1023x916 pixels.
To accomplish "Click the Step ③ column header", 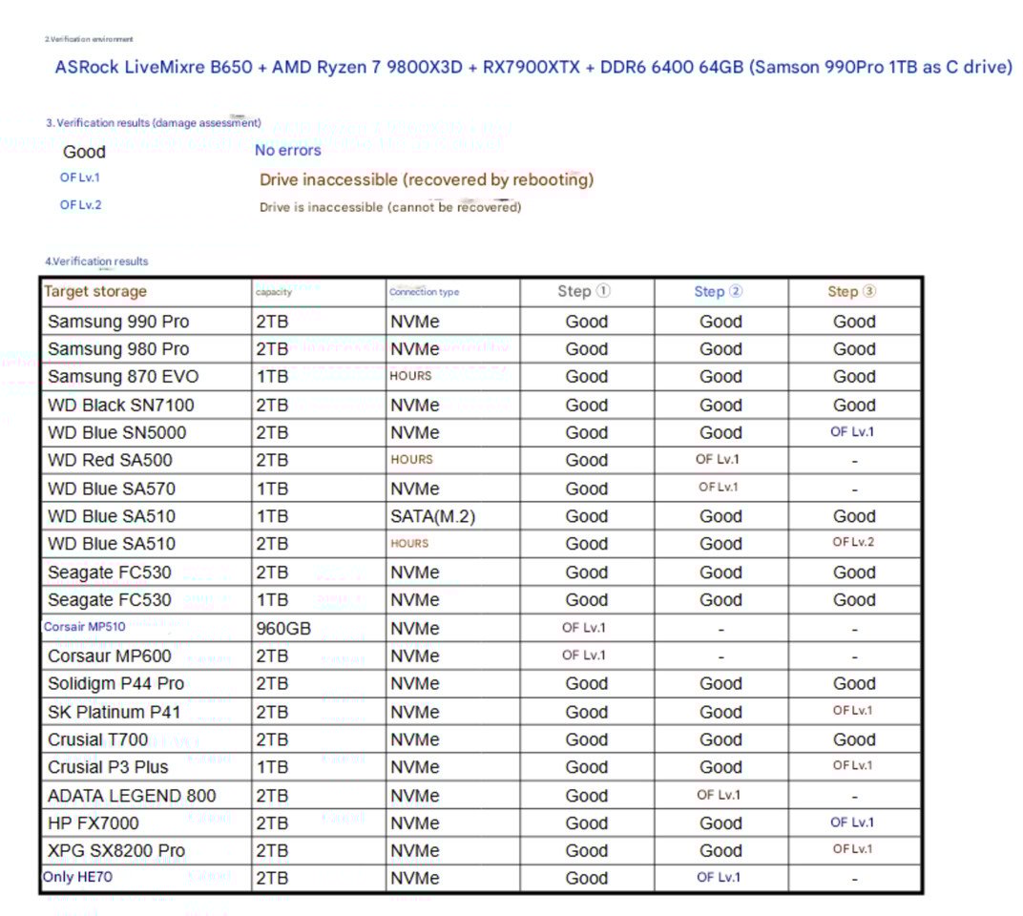I will point(851,292).
